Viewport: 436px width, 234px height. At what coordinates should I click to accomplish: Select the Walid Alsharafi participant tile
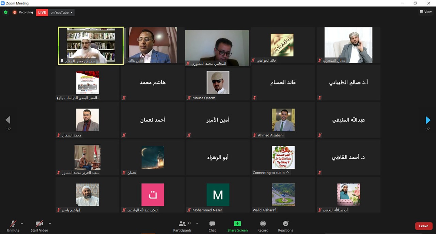tap(283, 195)
